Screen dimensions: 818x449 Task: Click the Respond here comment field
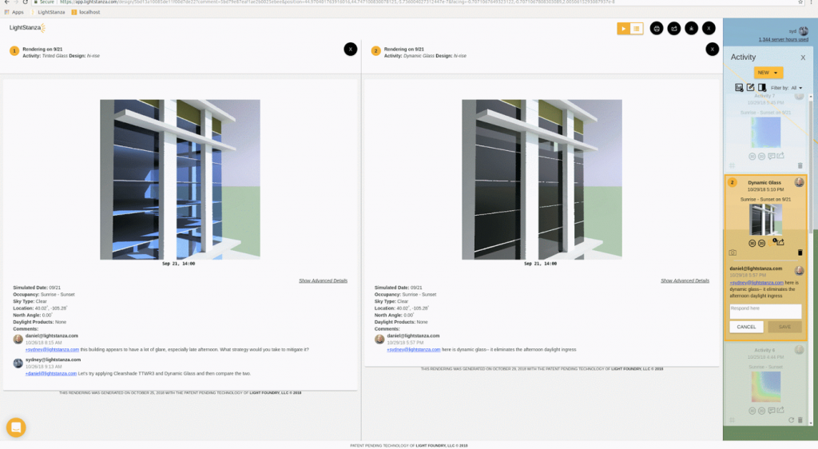(x=764, y=311)
